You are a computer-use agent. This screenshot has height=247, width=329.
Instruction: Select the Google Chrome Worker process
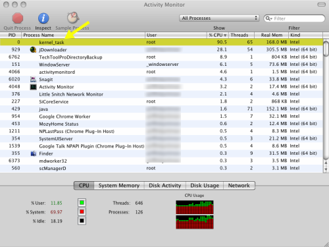point(161,117)
